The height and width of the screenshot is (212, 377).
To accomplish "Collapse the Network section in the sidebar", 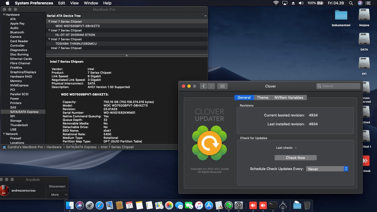I will pos(4,134).
